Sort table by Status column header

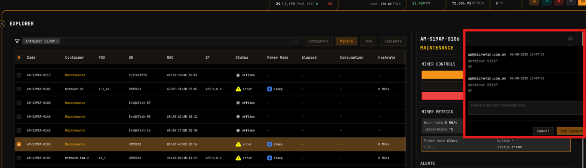coord(242,58)
